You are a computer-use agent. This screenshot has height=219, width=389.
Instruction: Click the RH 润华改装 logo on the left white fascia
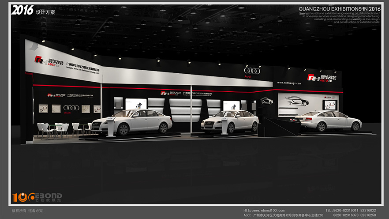click(49, 61)
